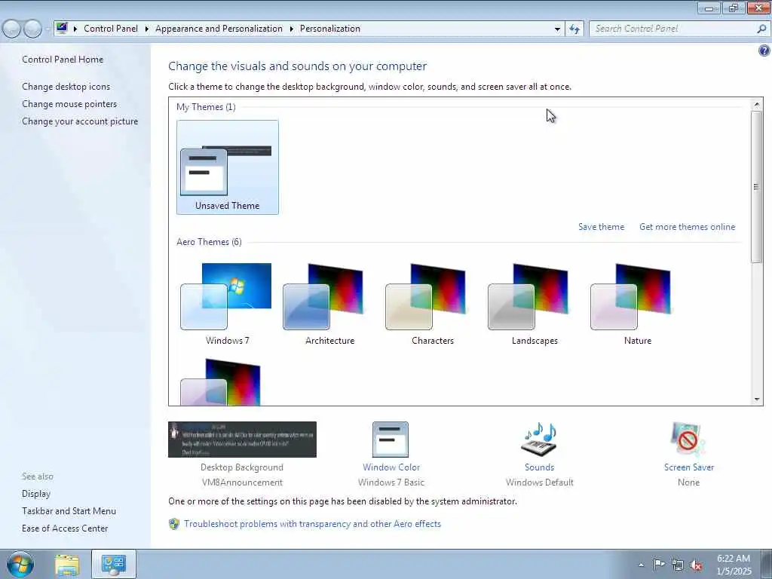Screen dimensions: 772x579
Task: Click Get more themes online
Action: click(x=688, y=227)
